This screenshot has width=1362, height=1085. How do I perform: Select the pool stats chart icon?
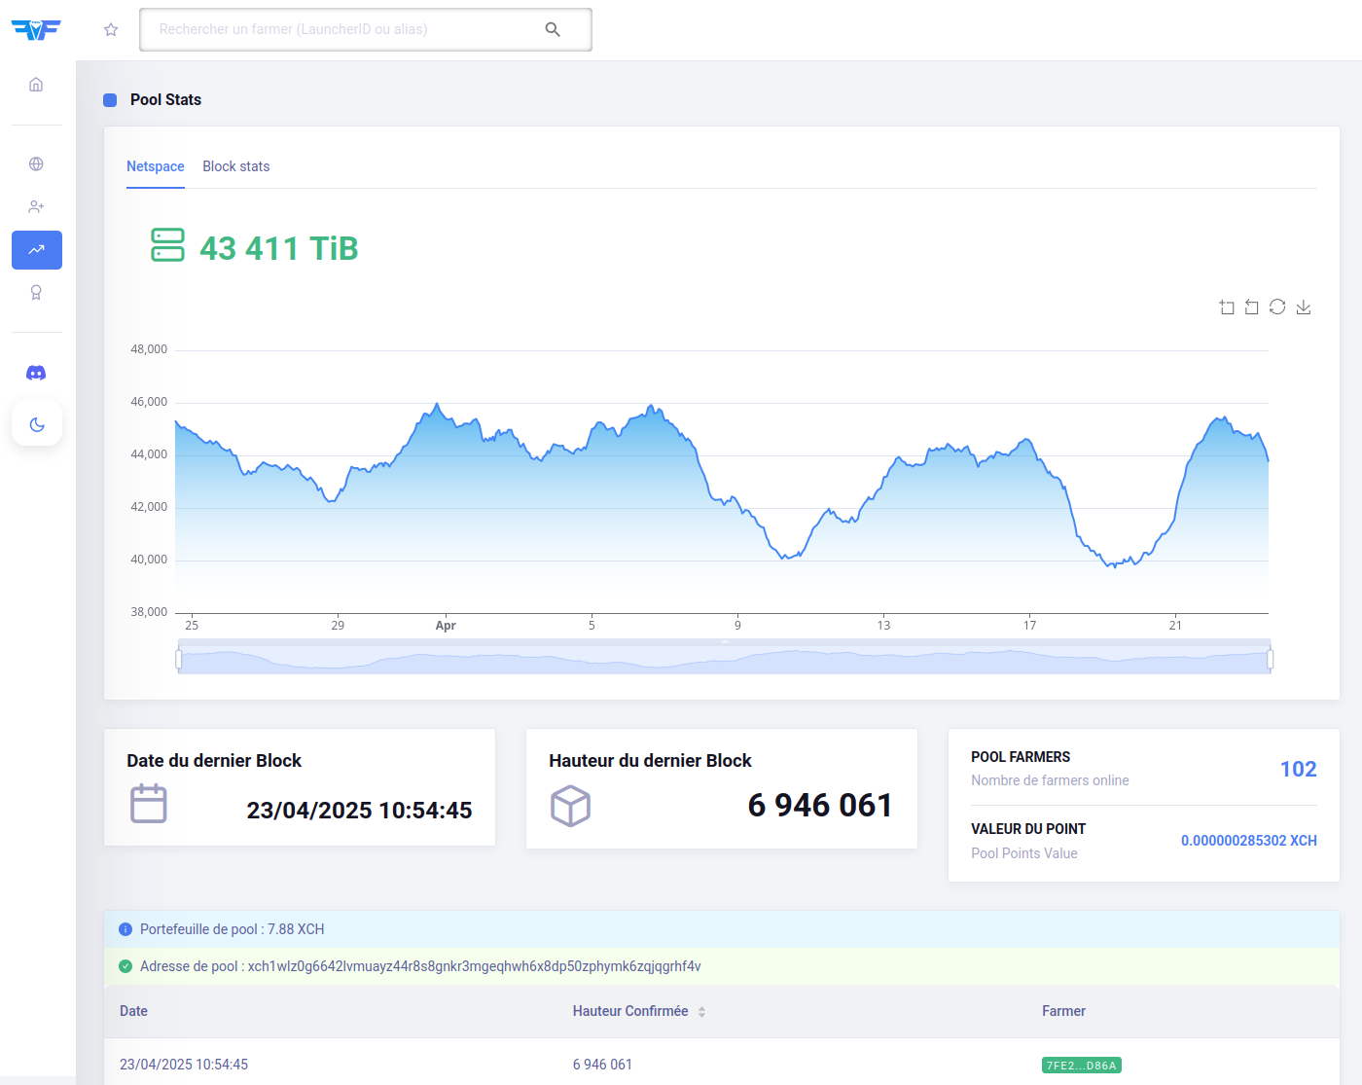tap(37, 250)
